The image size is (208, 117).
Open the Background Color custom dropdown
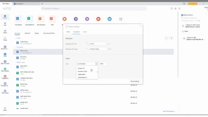(x=96, y=44)
